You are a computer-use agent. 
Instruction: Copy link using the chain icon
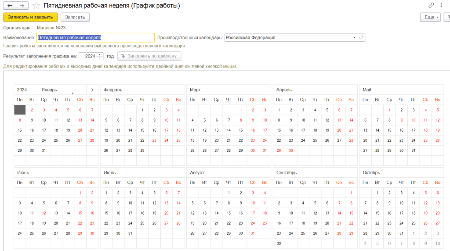(431, 5)
